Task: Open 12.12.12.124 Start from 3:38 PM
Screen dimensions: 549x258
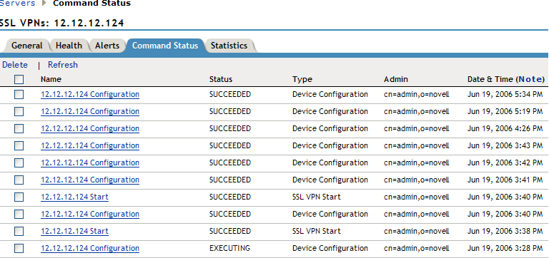Action: tap(74, 231)
